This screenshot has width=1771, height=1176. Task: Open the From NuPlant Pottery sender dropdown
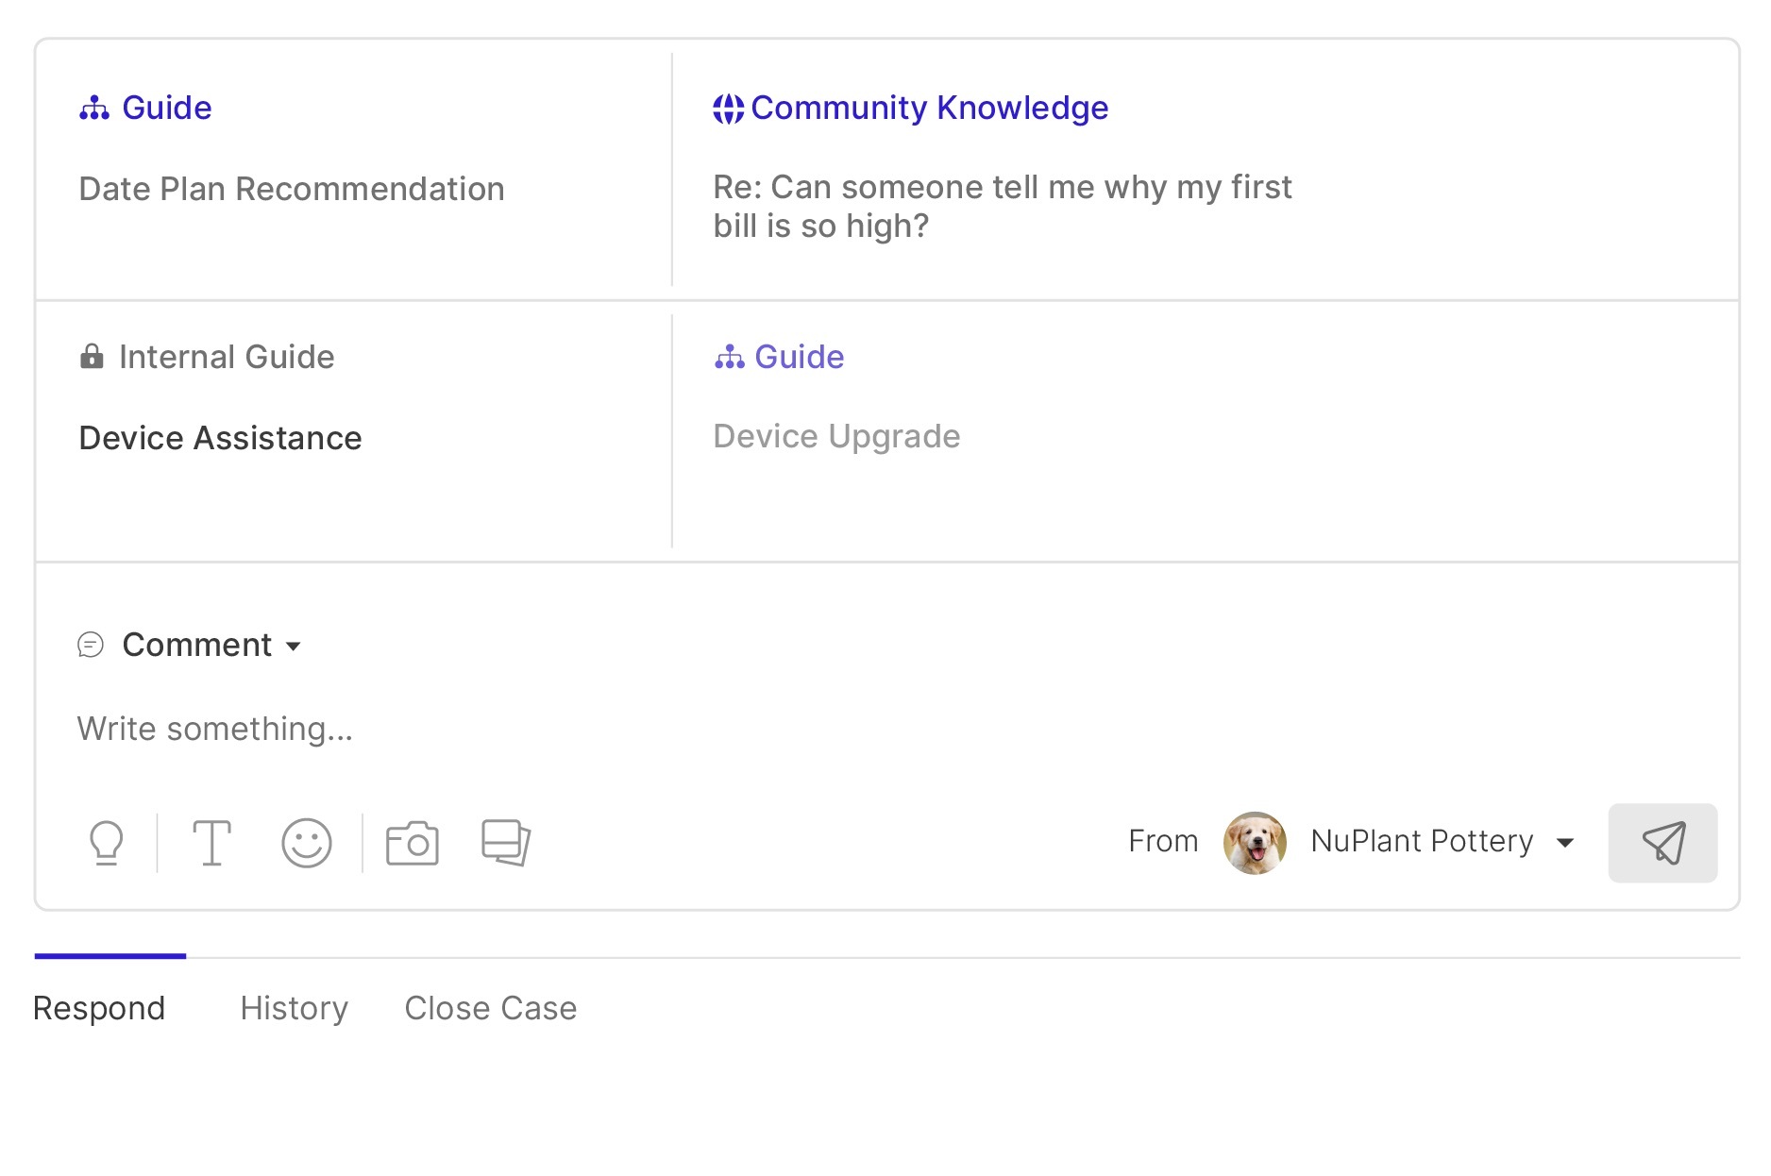(1565, 843)
